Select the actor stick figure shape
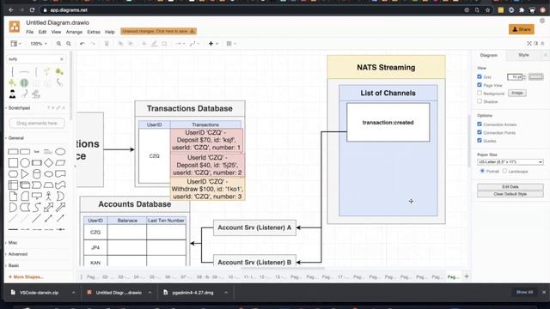Image resolution: width=550 pixels, height=309 pixels. tap(48, 197)
